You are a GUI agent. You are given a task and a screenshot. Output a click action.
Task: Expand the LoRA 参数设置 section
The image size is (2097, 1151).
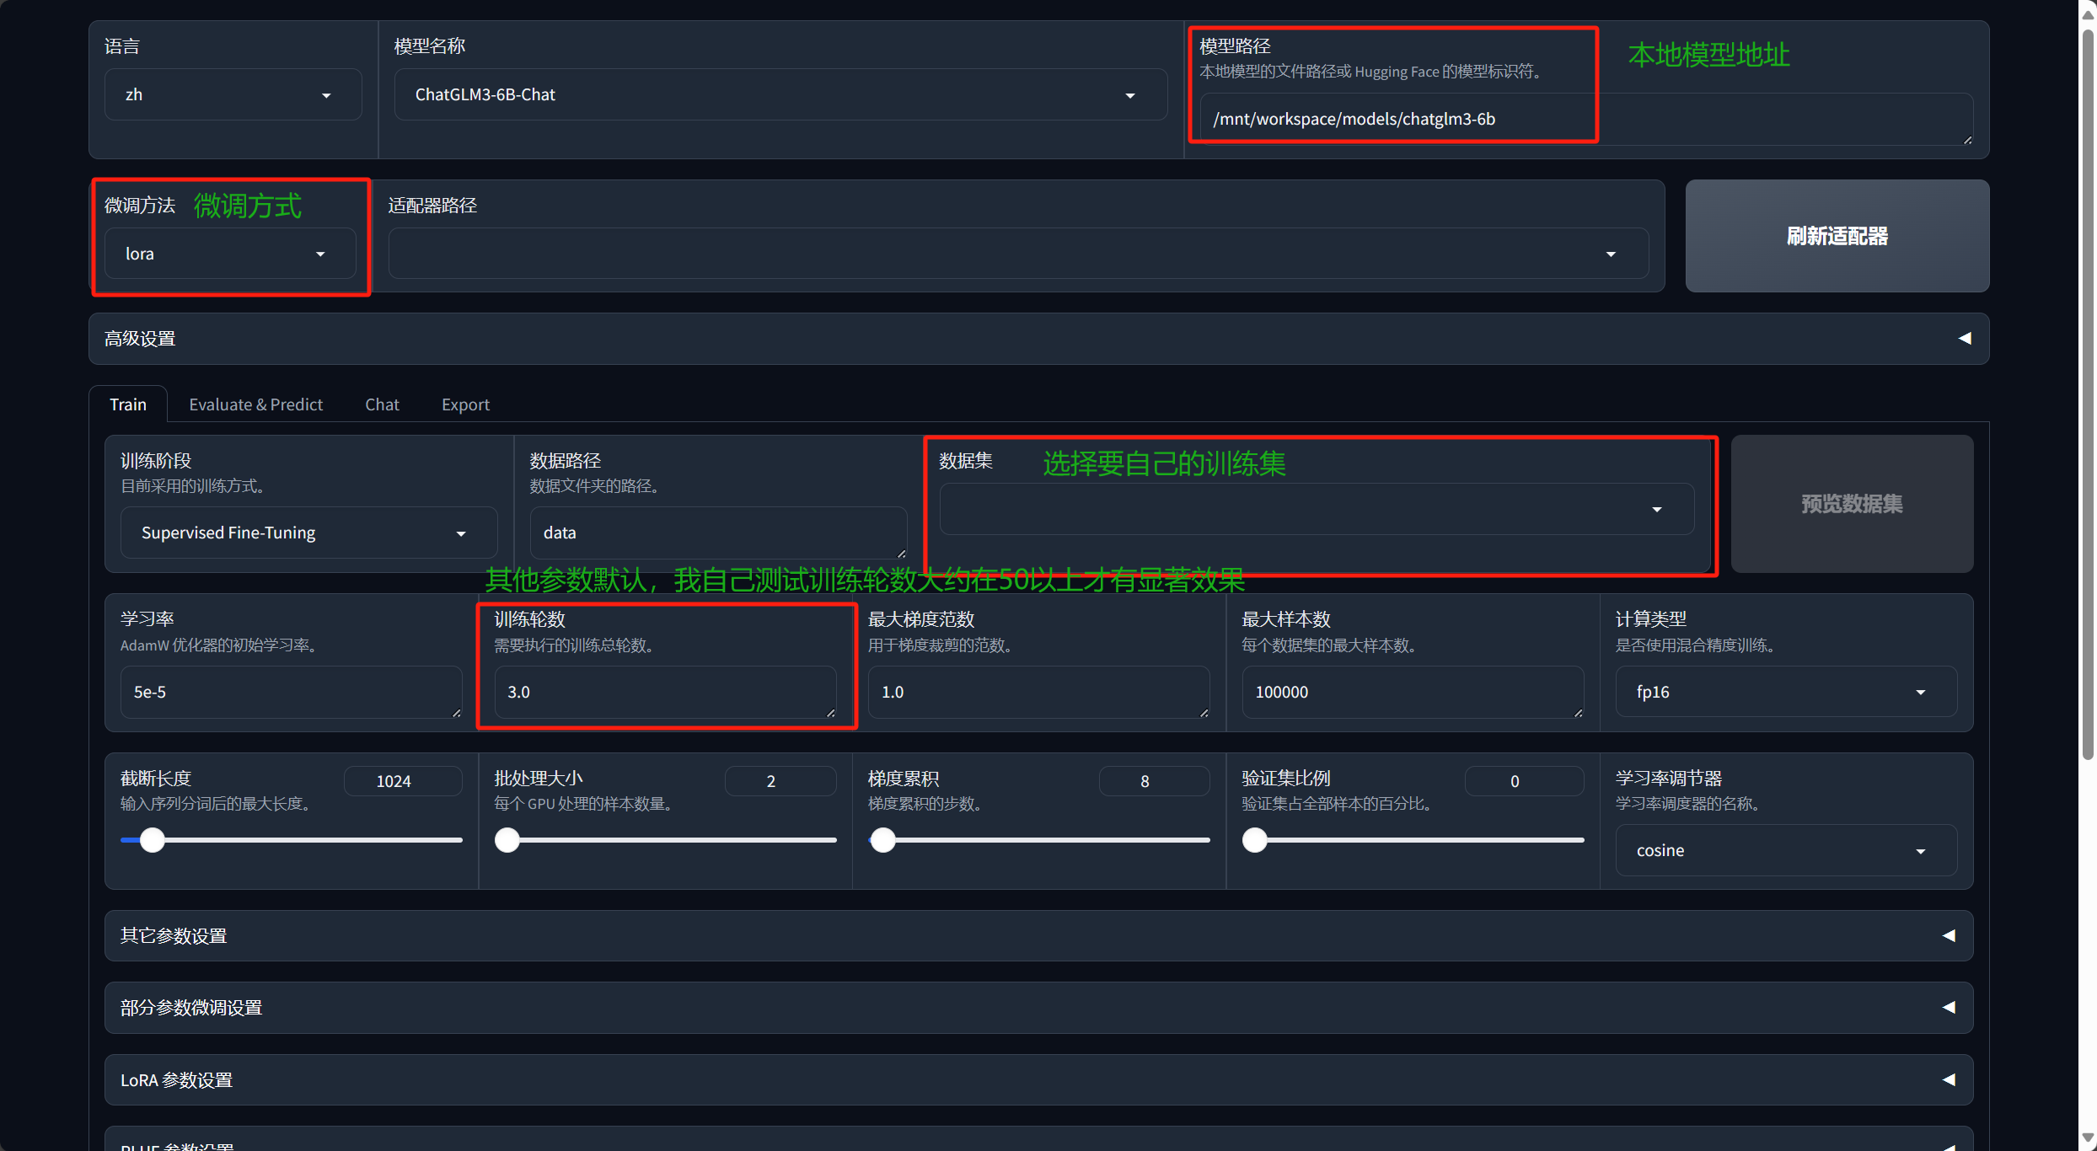coord(1038,1079)
